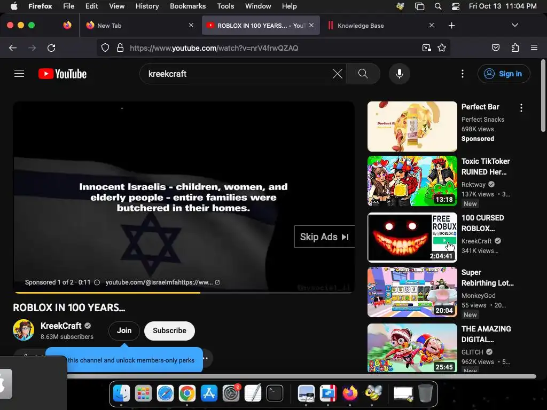Open Google Chrome from the dock
This screenshot has width=547, height=410.
(x=187, y=393)
